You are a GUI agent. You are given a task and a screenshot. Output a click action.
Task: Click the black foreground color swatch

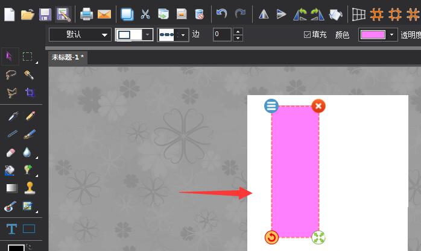(x=16, y=248)
